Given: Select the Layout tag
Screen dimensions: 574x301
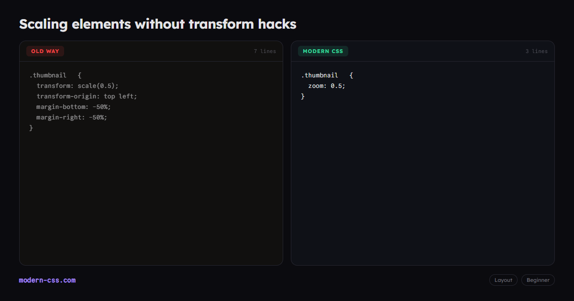Looking at the screenshot, I should (x=503, y=280).
